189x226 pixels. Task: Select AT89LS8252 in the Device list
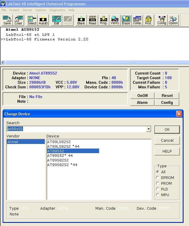click(59, 142)
